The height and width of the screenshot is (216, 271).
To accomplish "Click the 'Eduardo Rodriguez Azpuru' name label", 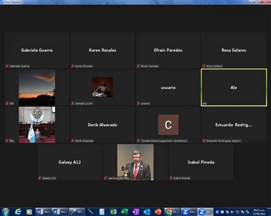I will pyautogui.click(x=224, y=141).
